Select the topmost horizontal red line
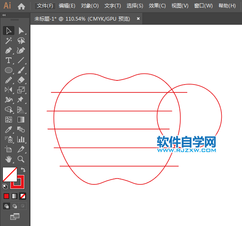Screen dimensions: 242x226 [119, 92]
